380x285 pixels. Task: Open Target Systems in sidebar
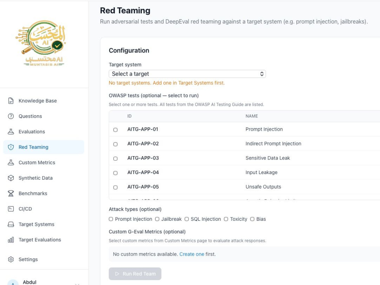click(x=44, y=225)
